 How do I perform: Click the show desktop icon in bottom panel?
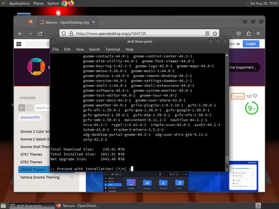3,206
